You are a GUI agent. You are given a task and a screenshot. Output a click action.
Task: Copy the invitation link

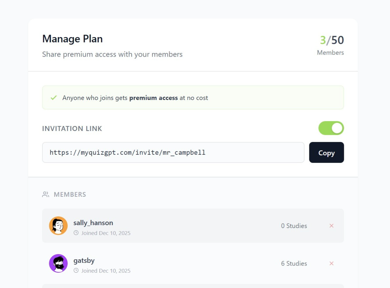tap(326, 152)
